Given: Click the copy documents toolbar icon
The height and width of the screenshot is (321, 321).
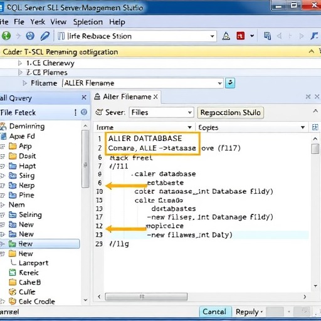Looking at the screenshot, I should 267,36.
